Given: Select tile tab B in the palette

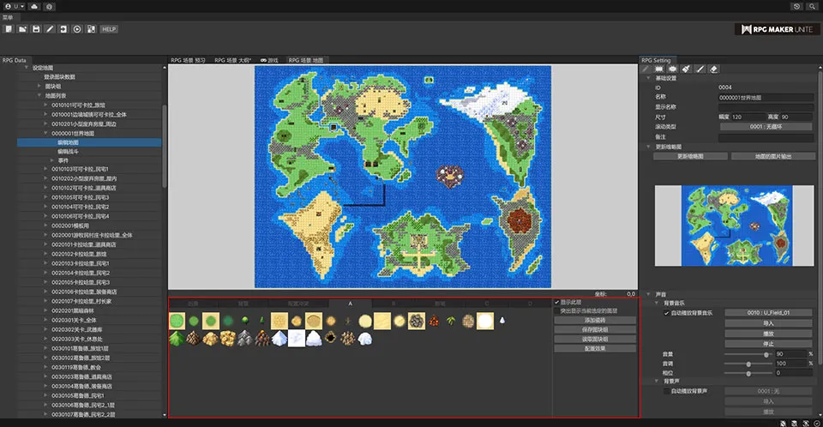Looking at the screenshot, I should click(393, 304).
